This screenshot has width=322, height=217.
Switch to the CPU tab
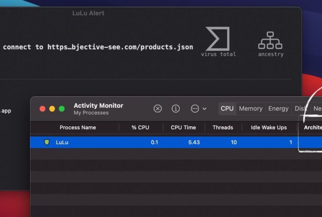pyautogui.click(x=227, y=108)
